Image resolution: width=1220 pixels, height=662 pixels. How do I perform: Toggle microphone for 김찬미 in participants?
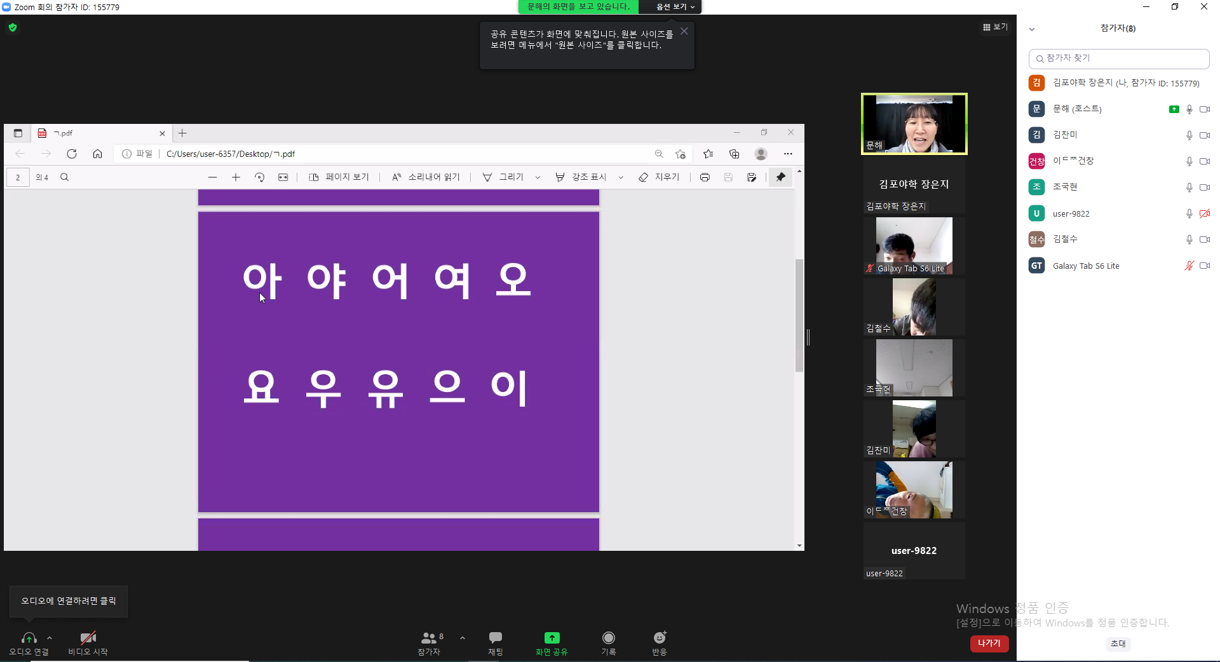pyautogui.click(x=1189, y=135)
